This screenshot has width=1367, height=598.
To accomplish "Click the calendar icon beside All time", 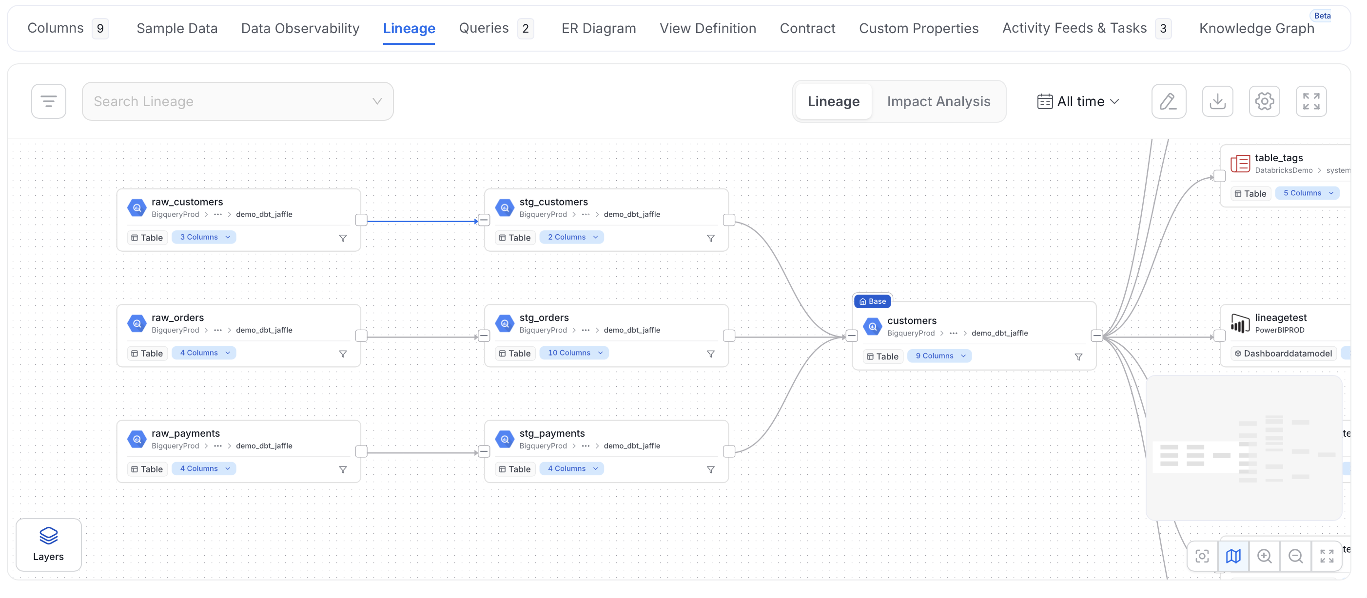I will point(1045,101).
